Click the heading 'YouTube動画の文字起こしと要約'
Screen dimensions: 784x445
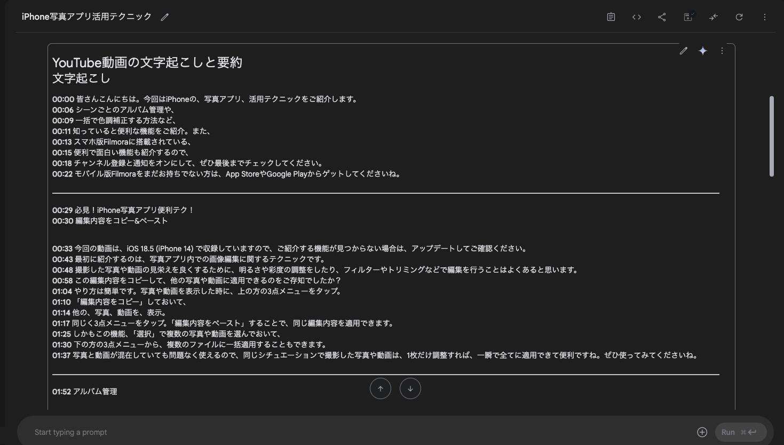coord(147,62)
